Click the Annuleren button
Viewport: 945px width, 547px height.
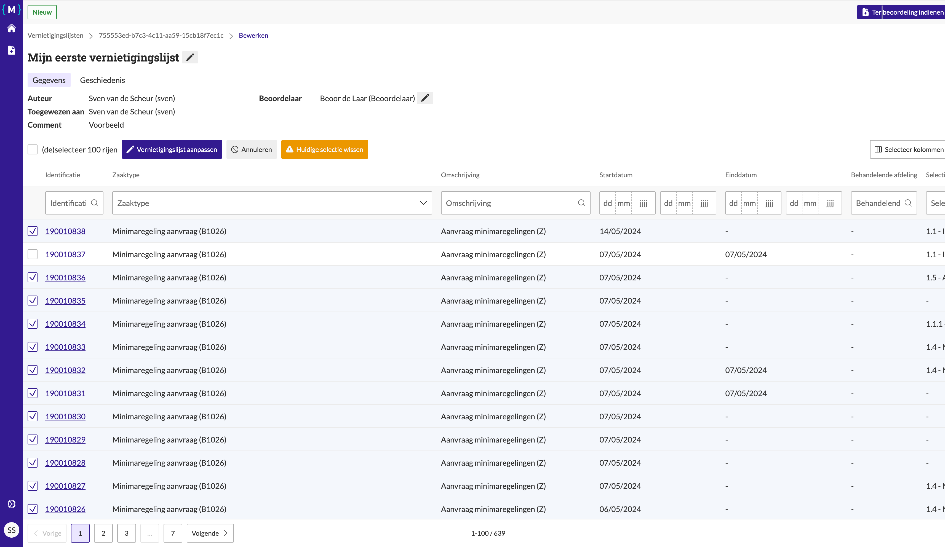coord(252,150)
